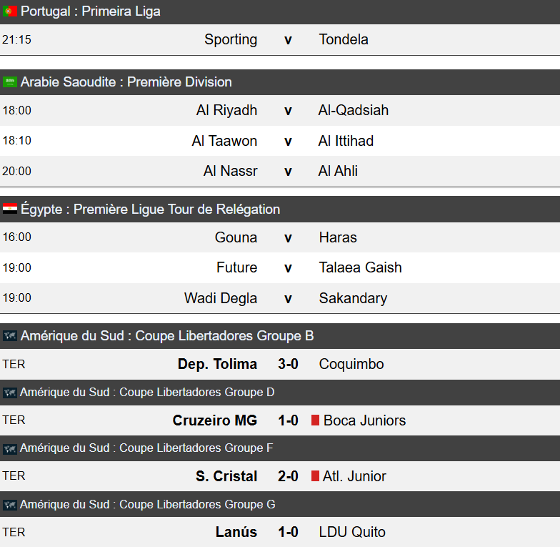Click the Saudi Arabia flag icon

tap(10, 82)
